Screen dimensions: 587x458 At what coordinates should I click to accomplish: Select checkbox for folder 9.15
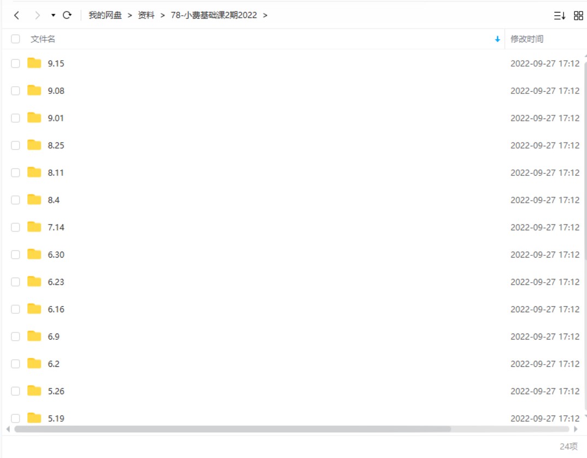(15, 63)
